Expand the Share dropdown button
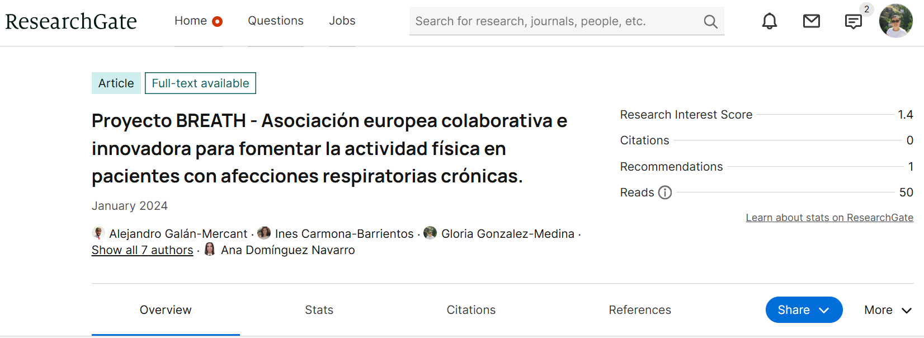The width and height of the screenshot is (924, 338). click(803, 310)
